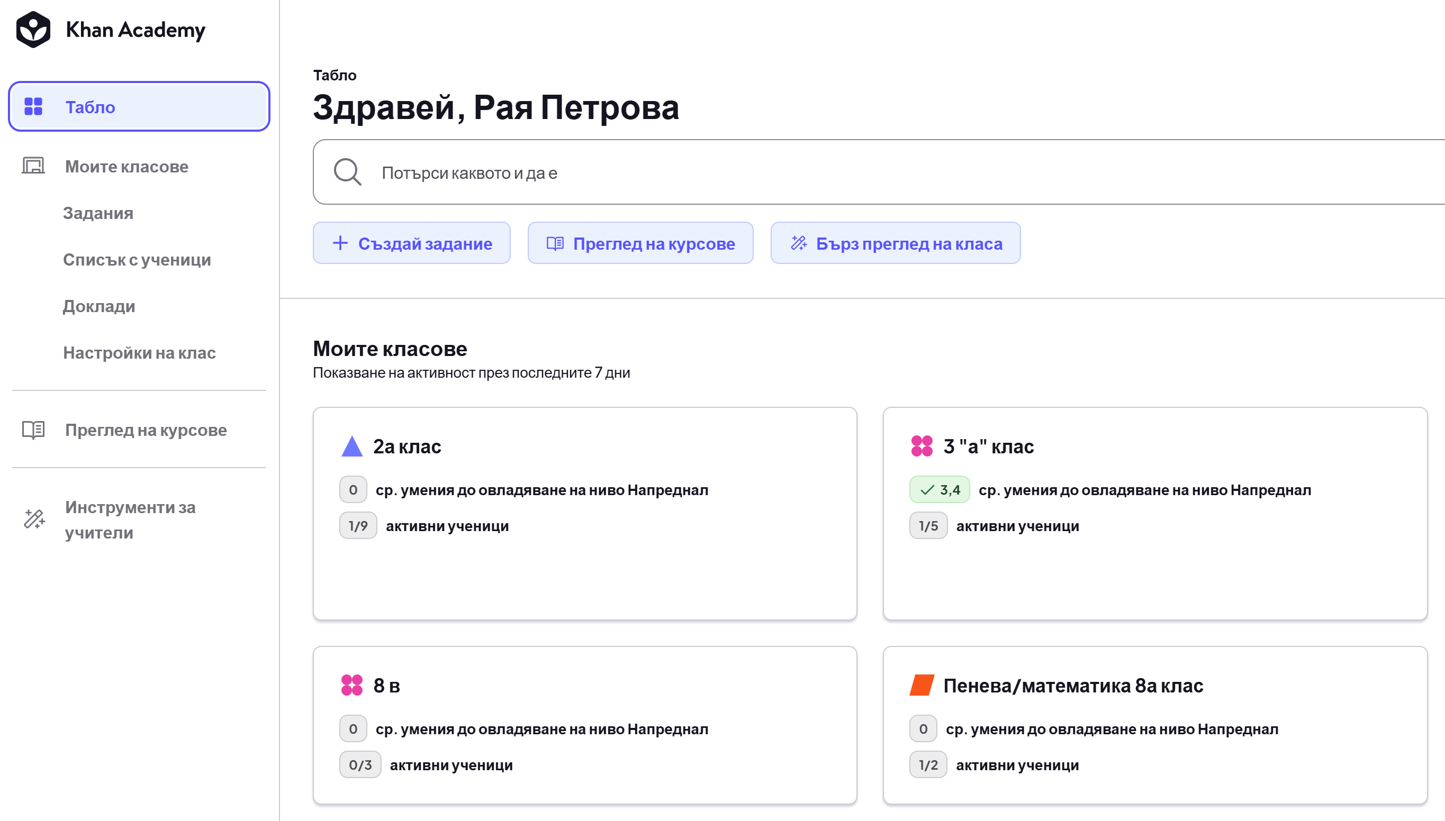Open Моите класове in the sidebar
The image size is (1445, 821).
tap(127, 166)
